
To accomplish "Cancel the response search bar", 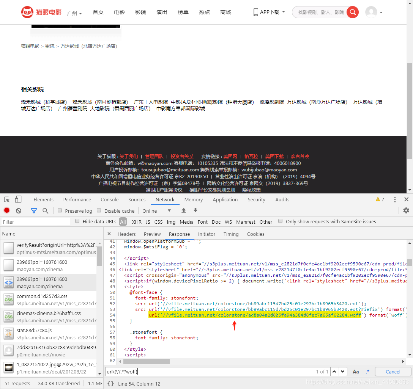I will [x=393, y=372].
